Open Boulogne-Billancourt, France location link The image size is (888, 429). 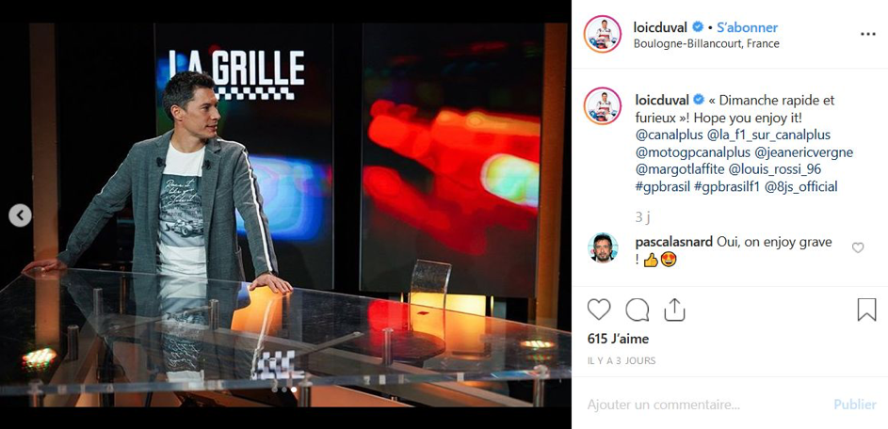[706, 43]
